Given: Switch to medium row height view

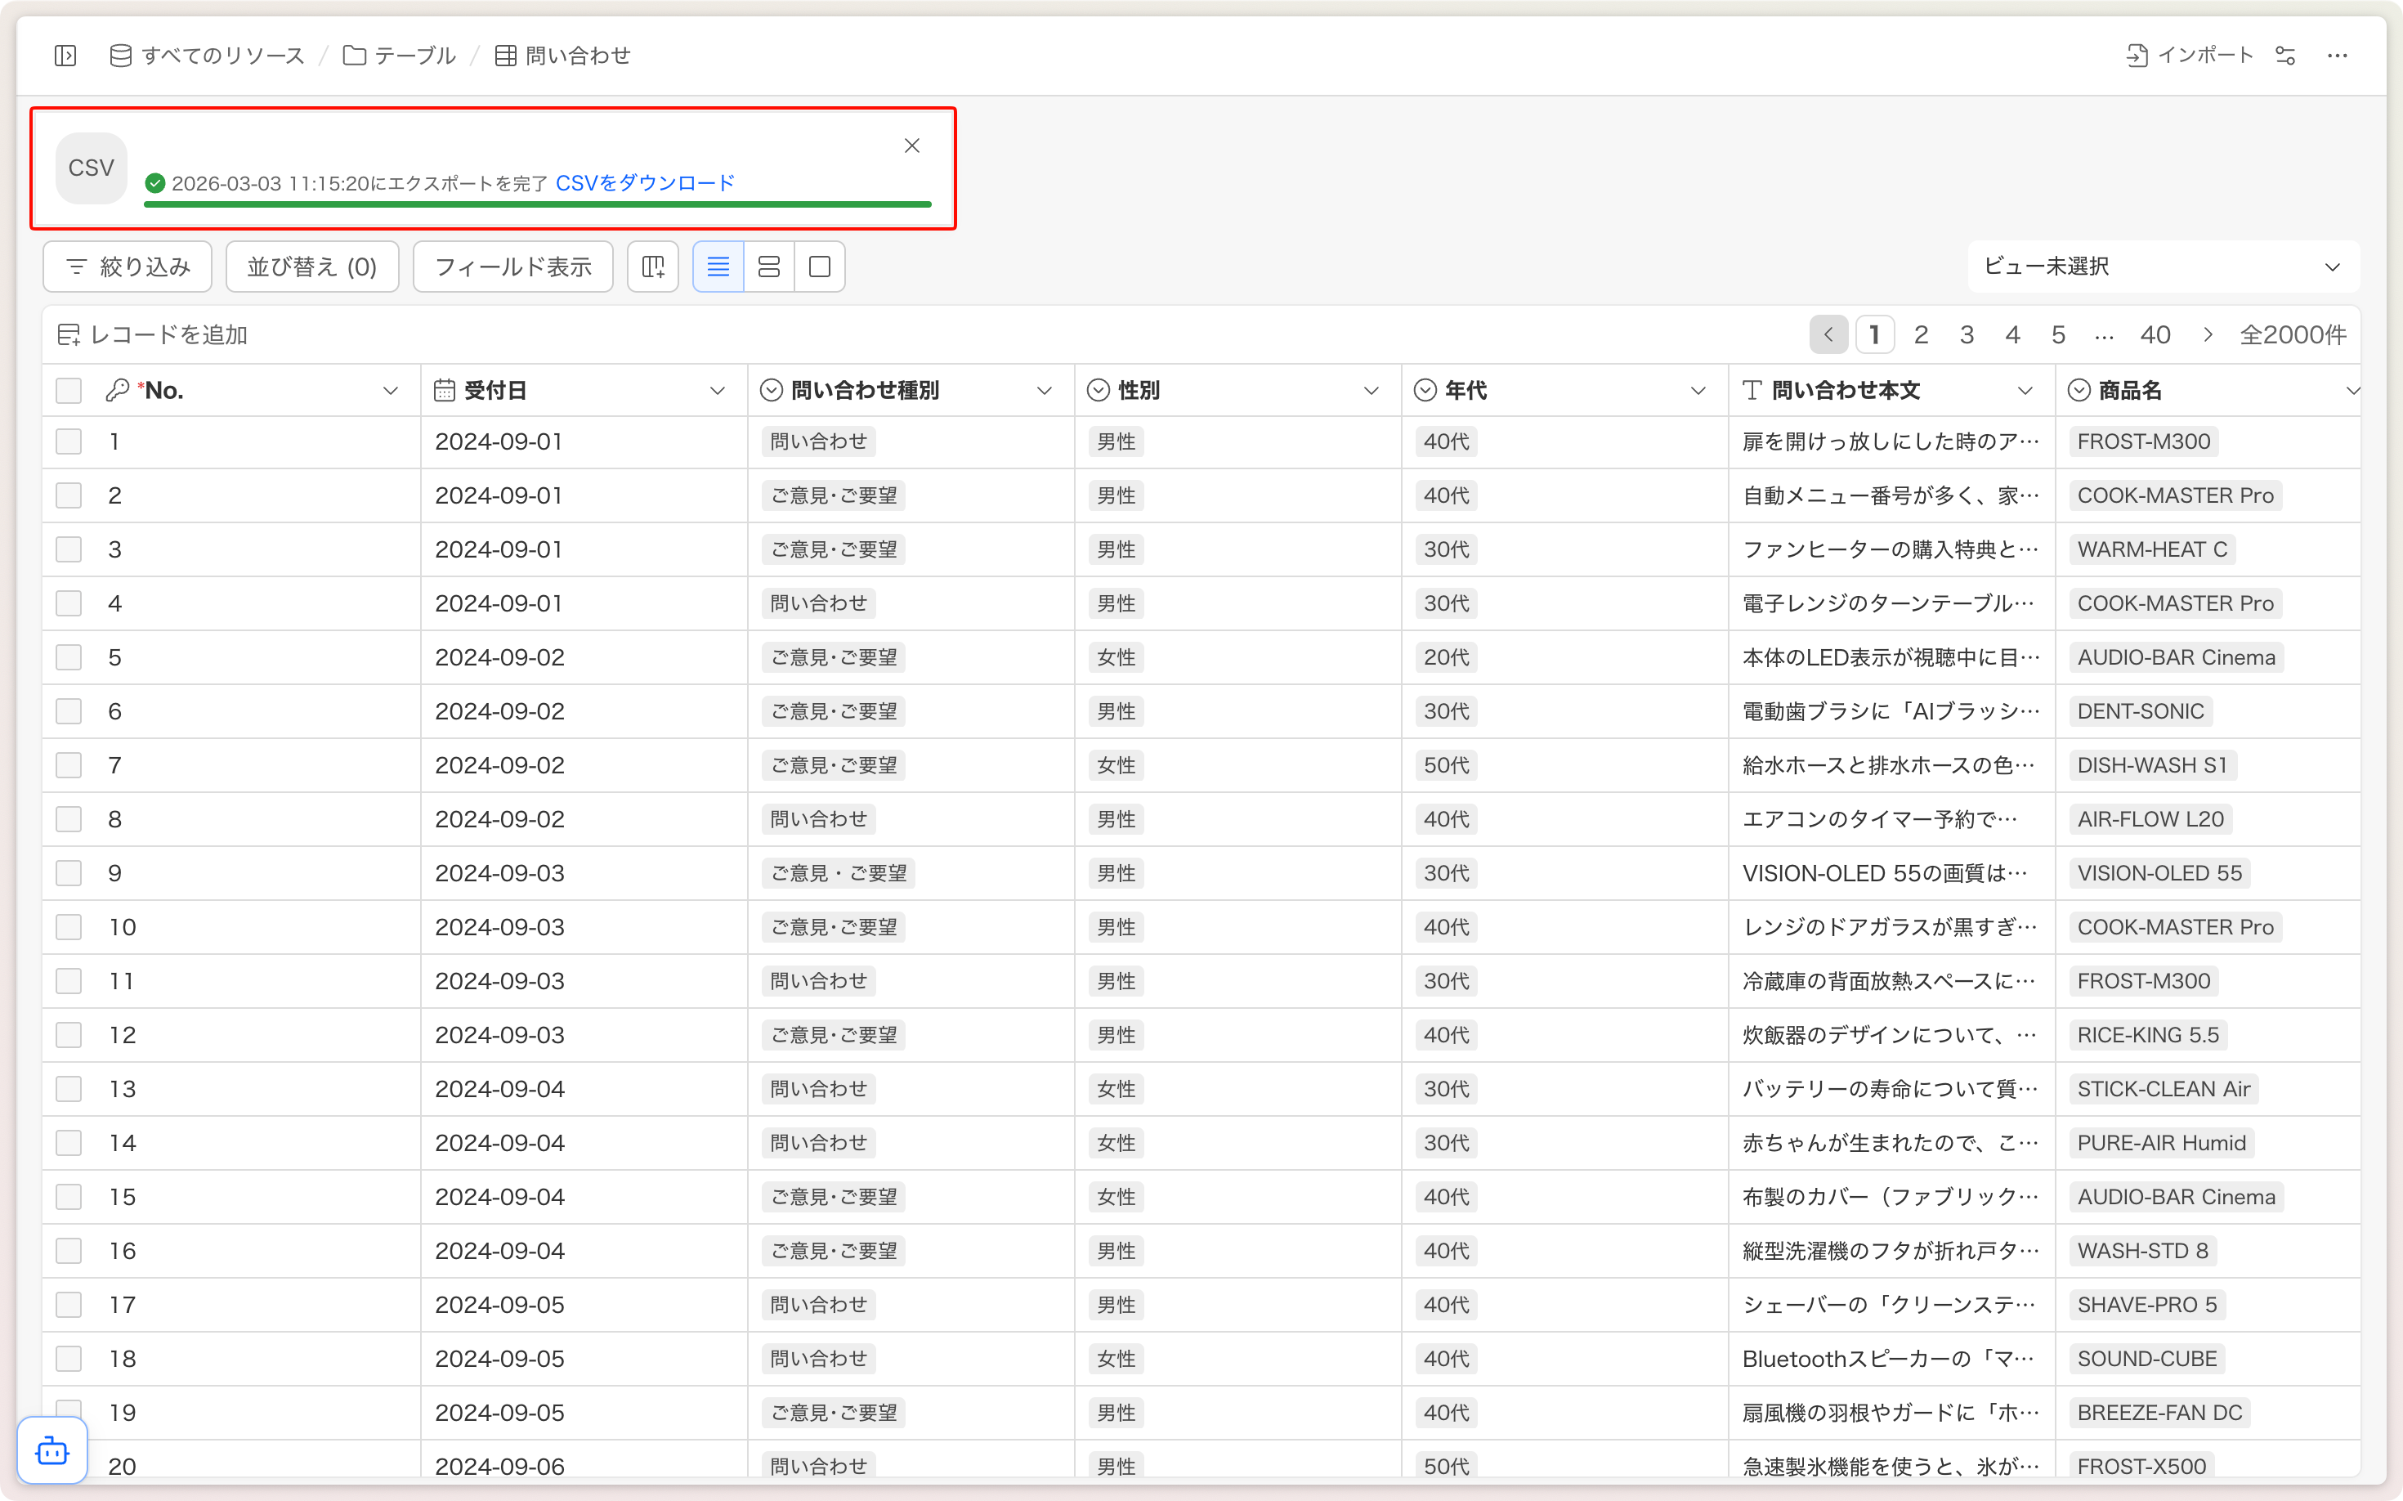Looking at the screenshot, I should 768,266.
